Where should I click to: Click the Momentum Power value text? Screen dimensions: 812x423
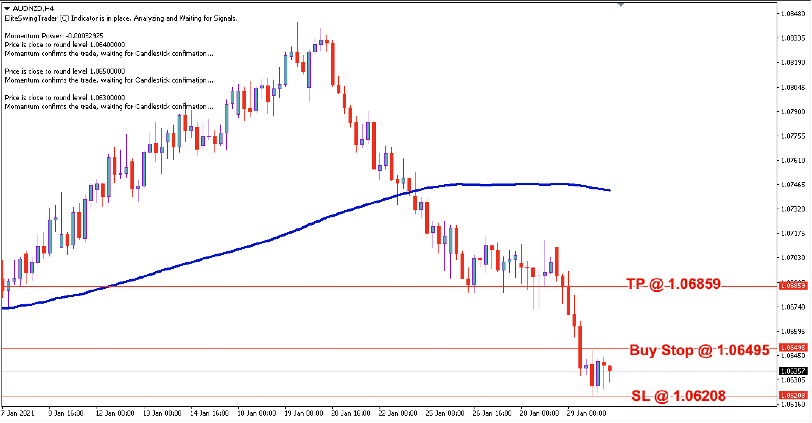coord(54,36)
